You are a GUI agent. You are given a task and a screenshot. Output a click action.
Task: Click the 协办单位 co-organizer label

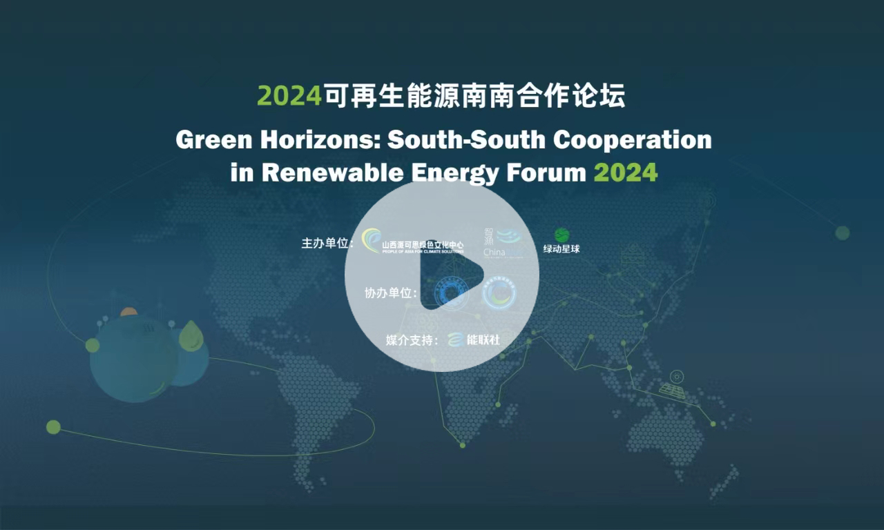click(390, 293)
